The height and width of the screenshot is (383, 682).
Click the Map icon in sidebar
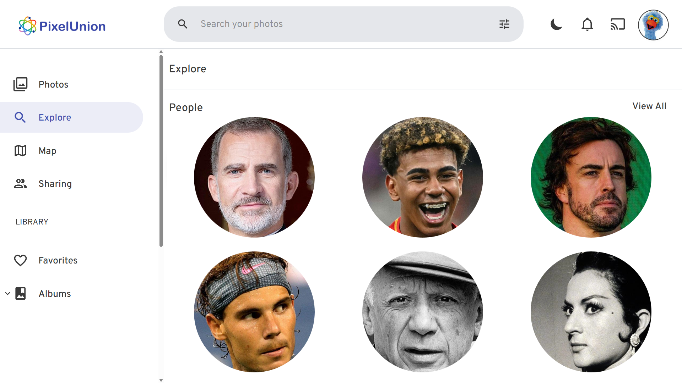click(20, 151)
